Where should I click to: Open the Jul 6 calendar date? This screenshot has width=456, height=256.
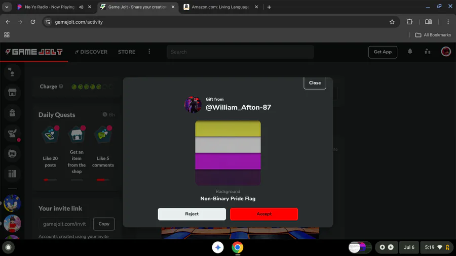(409, 247)
